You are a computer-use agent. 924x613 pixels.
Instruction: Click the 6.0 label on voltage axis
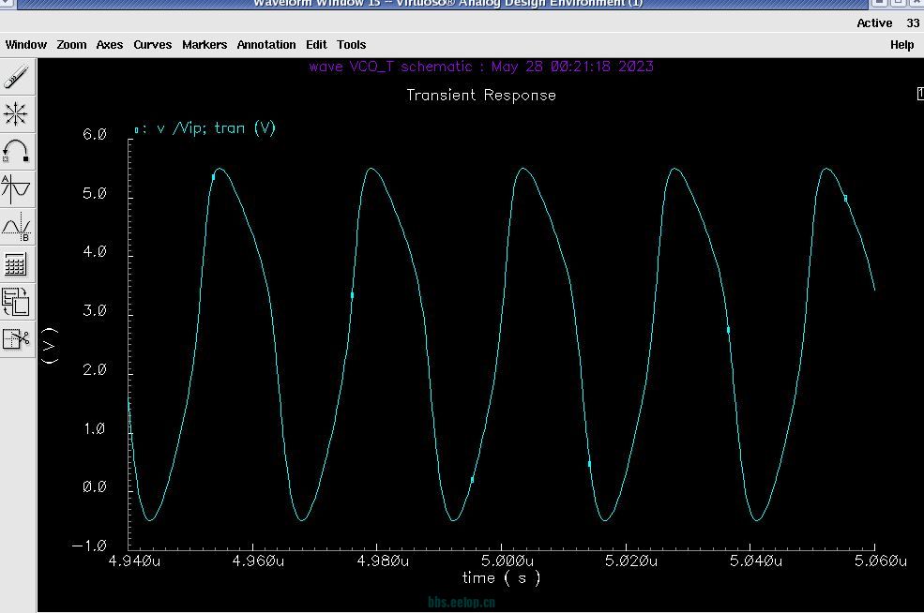95,134
